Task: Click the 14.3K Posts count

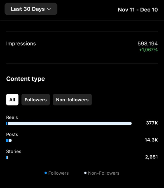Action: tap(151, 140)
